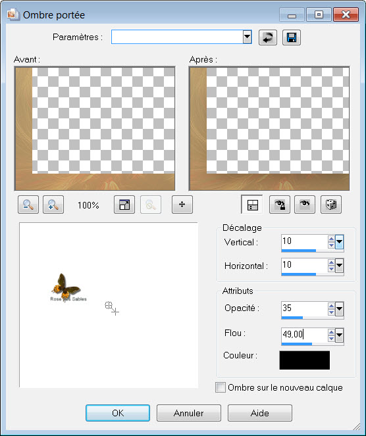Click the navigate preview crosshair button
366x436 pixels.
pyautogui.click(x=182, y=205)
